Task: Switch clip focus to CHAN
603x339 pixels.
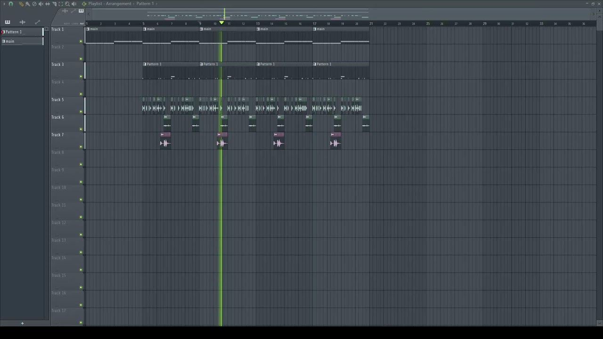Action: tap(75, 24)
